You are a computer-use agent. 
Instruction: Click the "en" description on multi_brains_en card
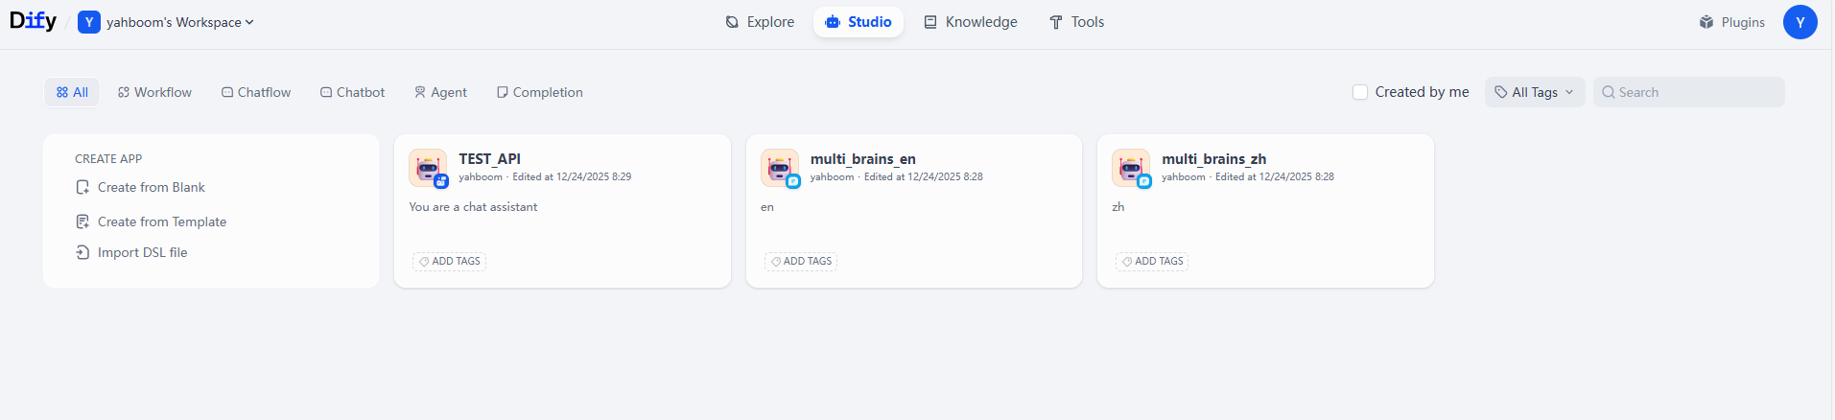767,207
